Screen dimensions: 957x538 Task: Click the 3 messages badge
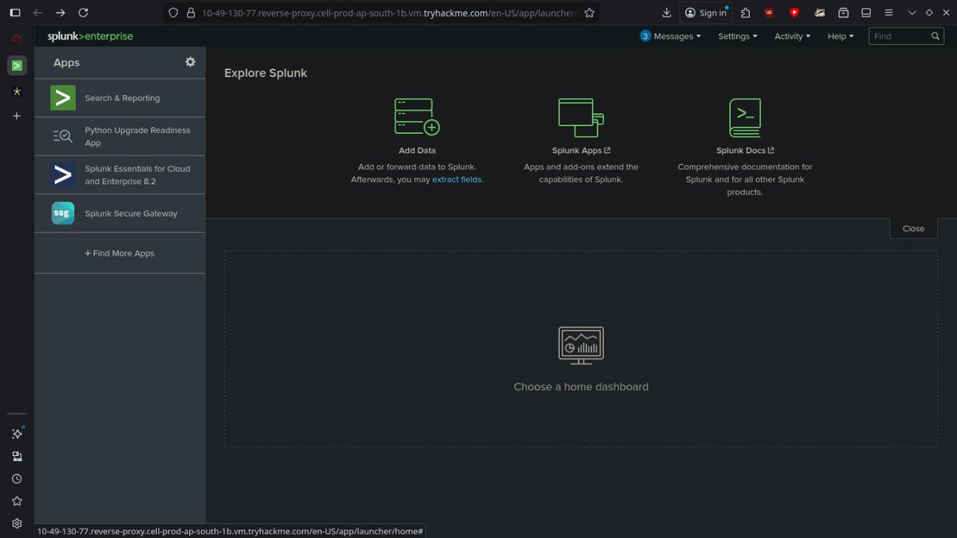645,36
